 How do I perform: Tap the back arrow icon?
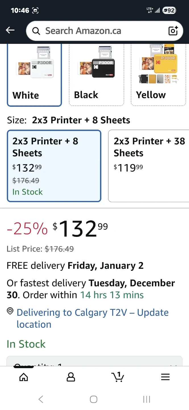click(10, 30)
